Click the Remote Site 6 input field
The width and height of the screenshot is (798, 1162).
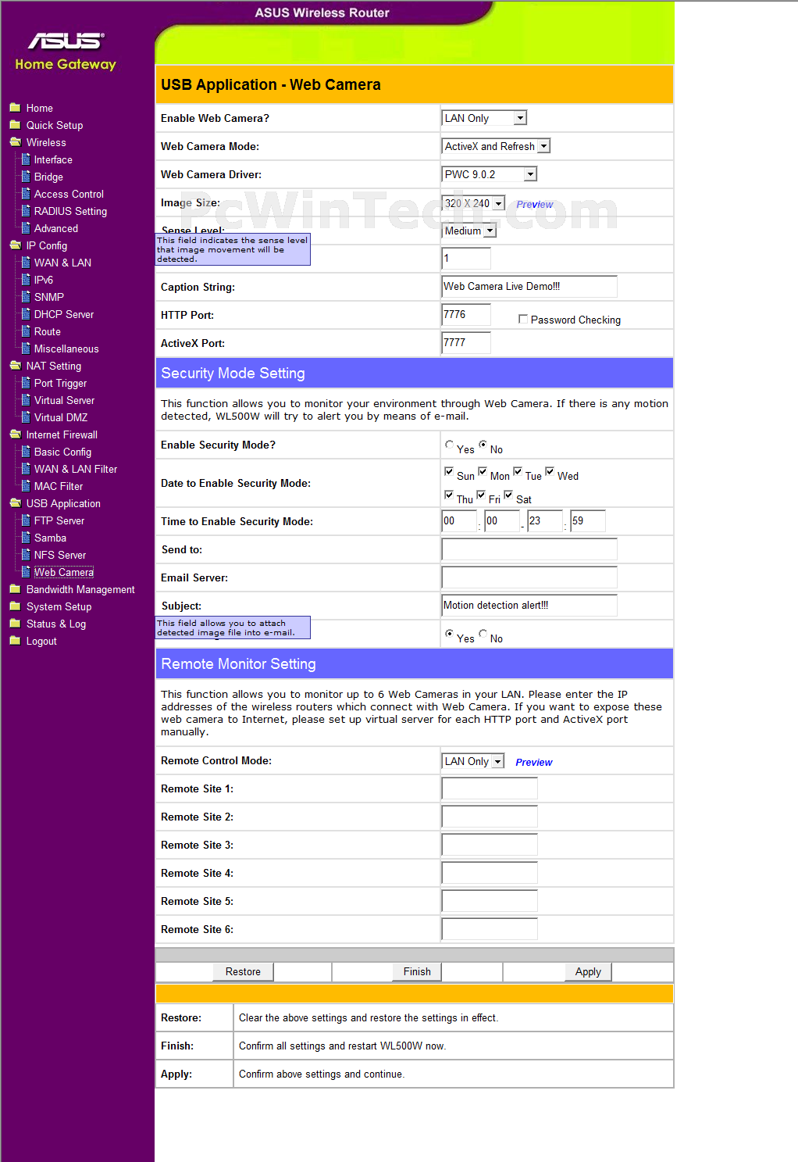(490, 929)
